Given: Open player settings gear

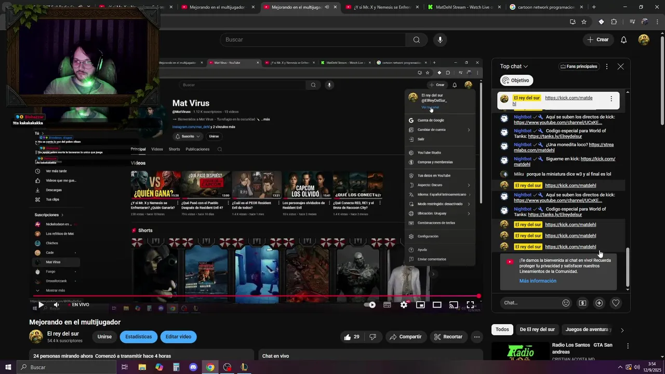Looking at the screenshot, I should [404, 305].
